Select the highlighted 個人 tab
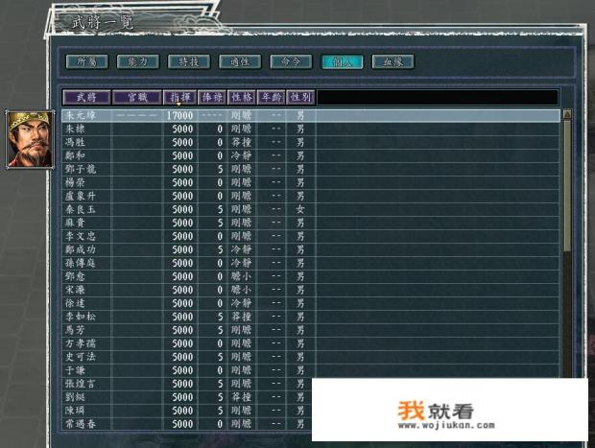595x448 pixels. click(342, 61)
